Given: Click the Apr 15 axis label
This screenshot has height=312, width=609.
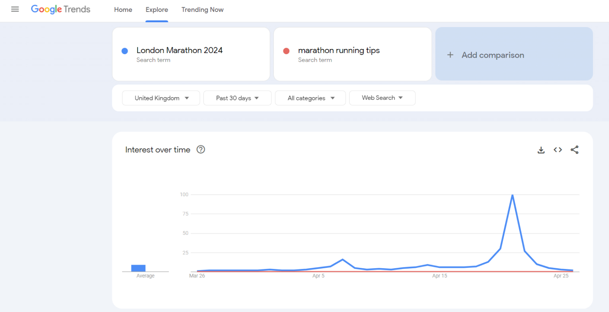Looking at the screenshot, I should (439, 276).
